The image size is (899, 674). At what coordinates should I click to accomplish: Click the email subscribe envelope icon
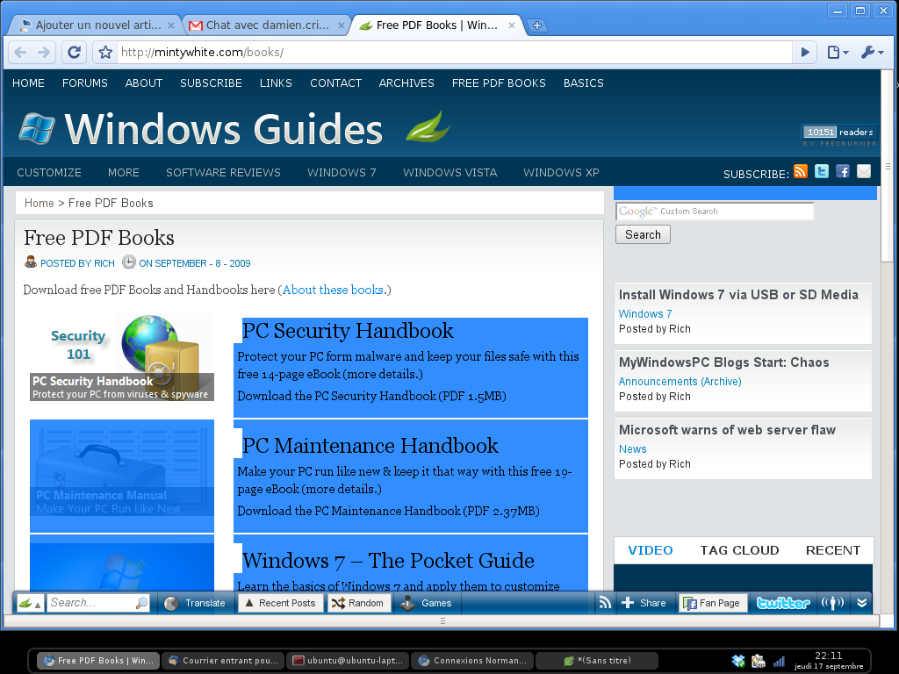(x=864, y=171)
